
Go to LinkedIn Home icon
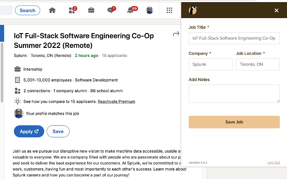tap(52, 10)
